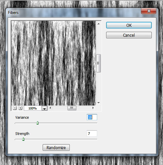Viewport: 163px width, 165px height.
Task: Open the preview zoom percentage dropdown
Action: 45,108
